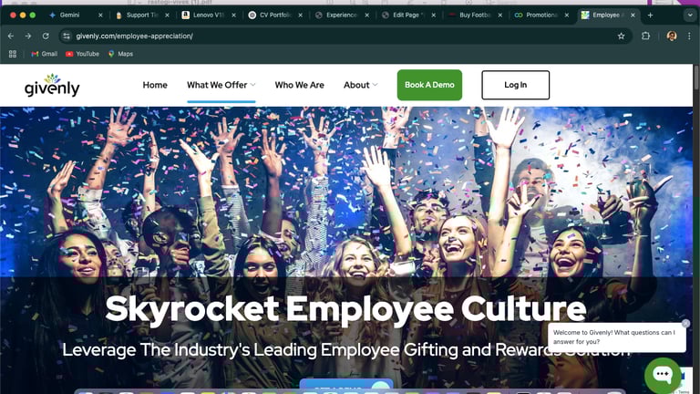Reload the page with refresh icon
This screenshot has width=700, height=394.
tap(46, 36)
